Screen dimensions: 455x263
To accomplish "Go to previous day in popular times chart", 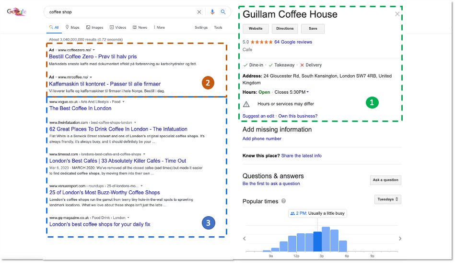I will tap(245, 239).
